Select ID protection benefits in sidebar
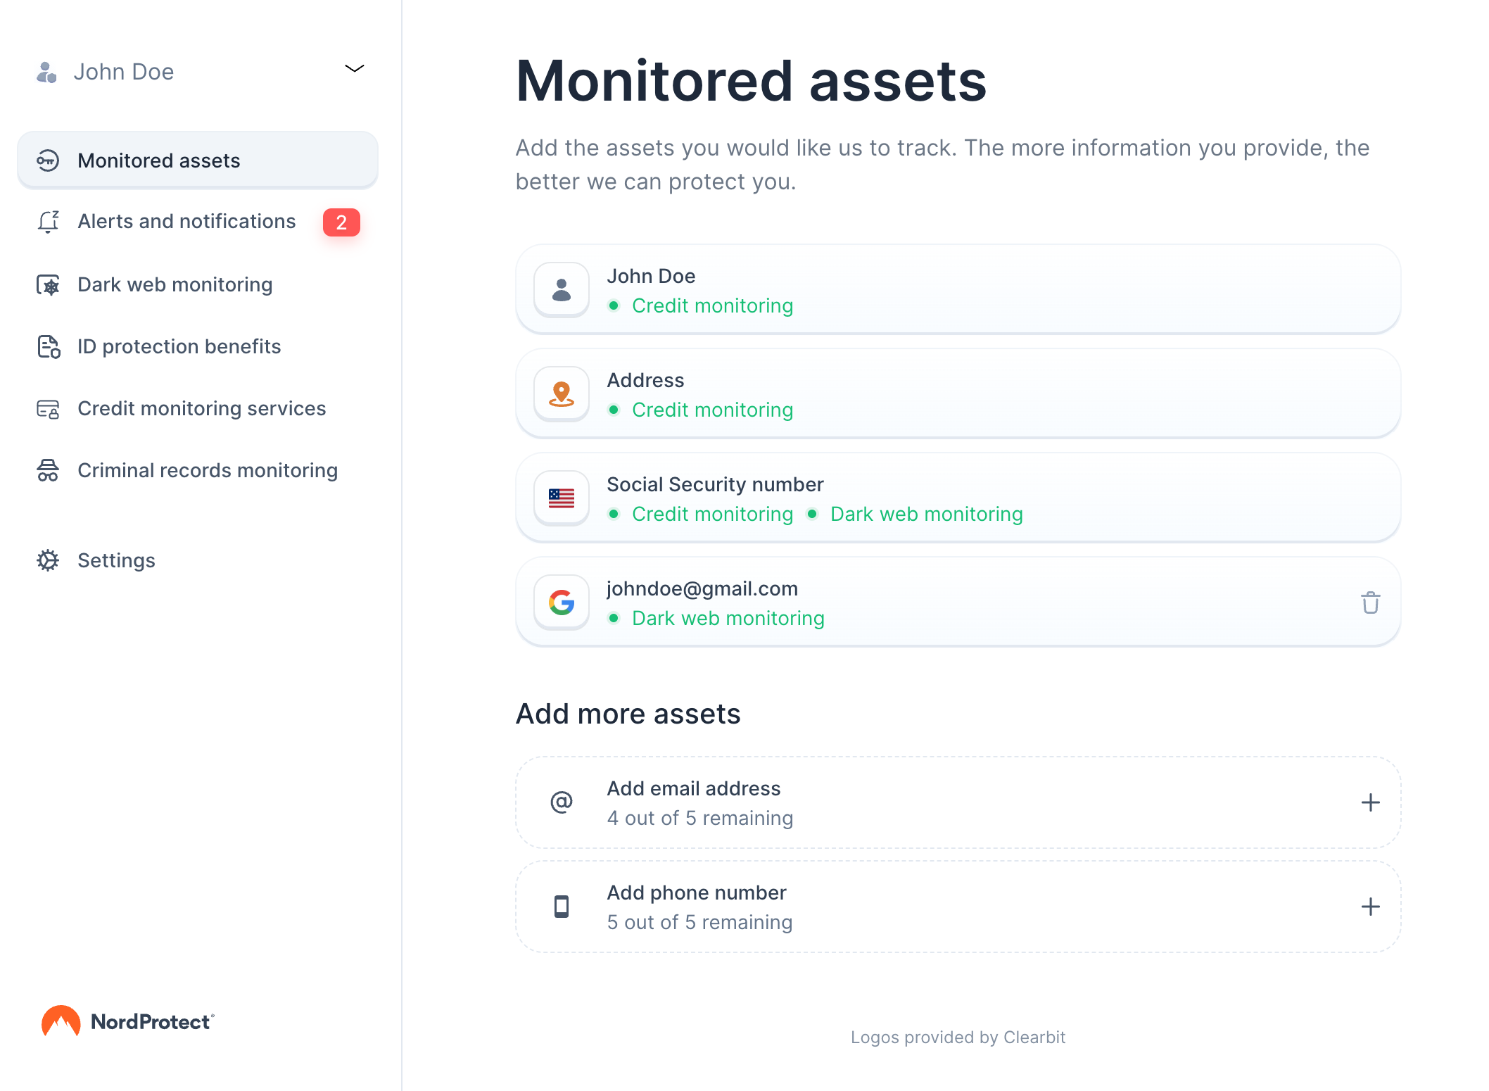This screenshot has height=1091, width=1489. tap(179, 347)
